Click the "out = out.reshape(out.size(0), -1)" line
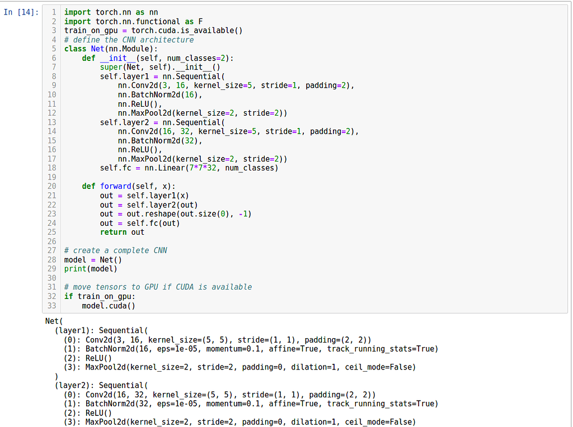 pyautogui.click(x=176, y=214)
